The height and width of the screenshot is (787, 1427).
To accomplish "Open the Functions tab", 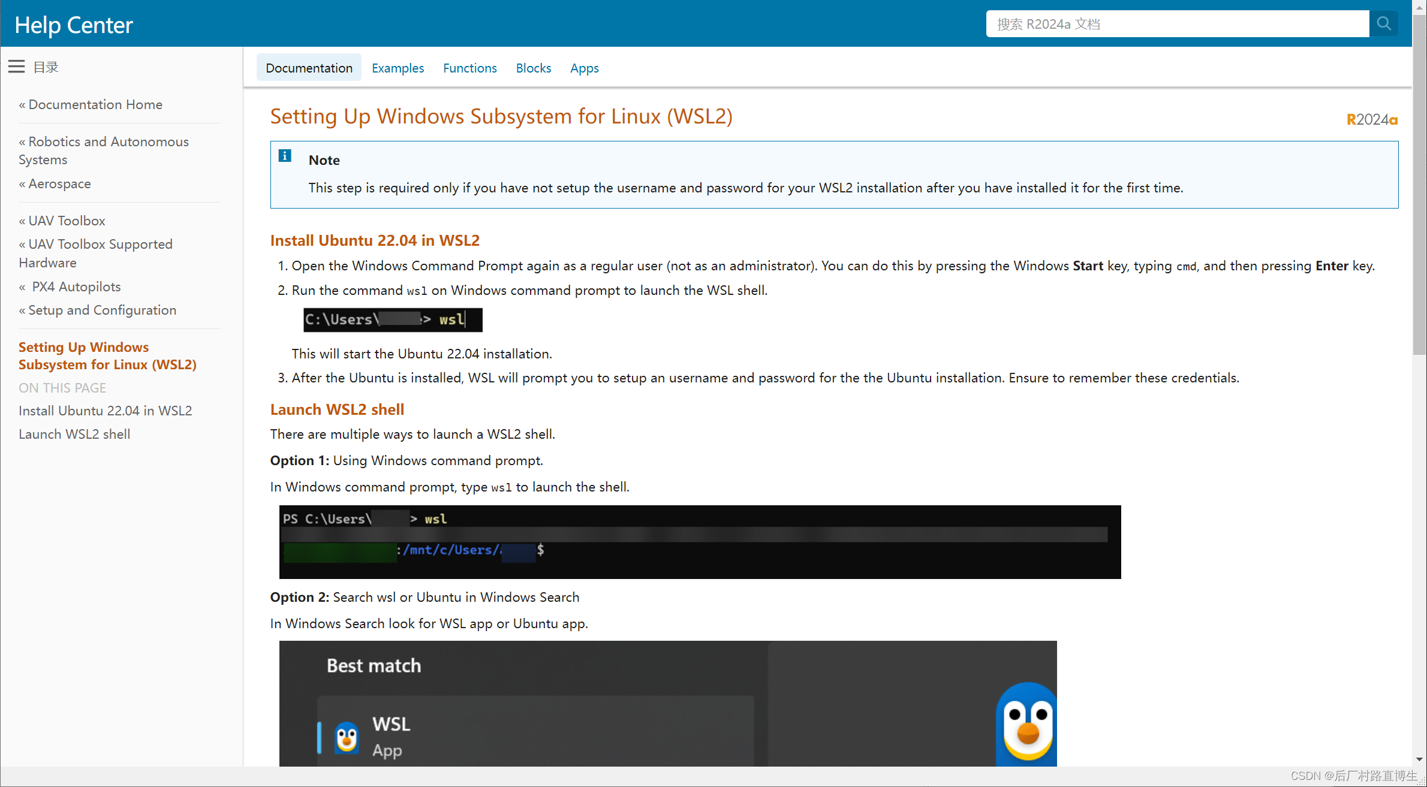I will click(469, 68).
